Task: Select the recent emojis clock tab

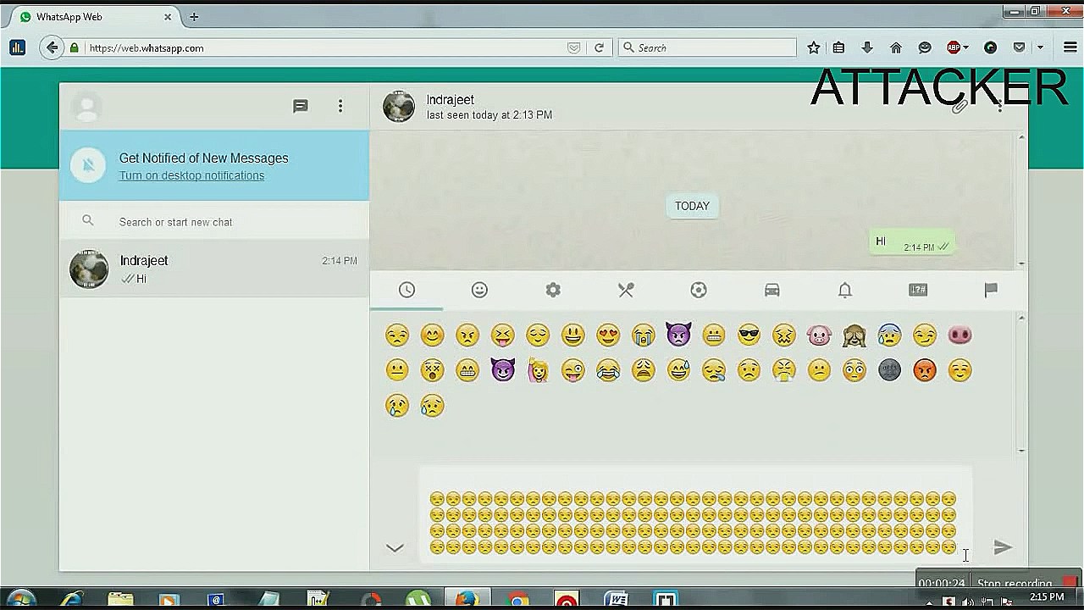Action: [407, 290]
